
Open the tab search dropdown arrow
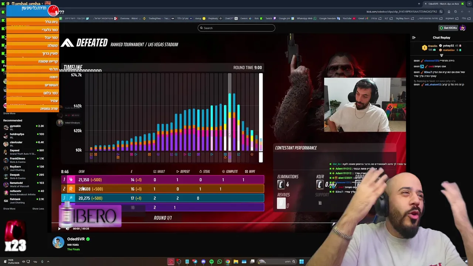point(469,4)
